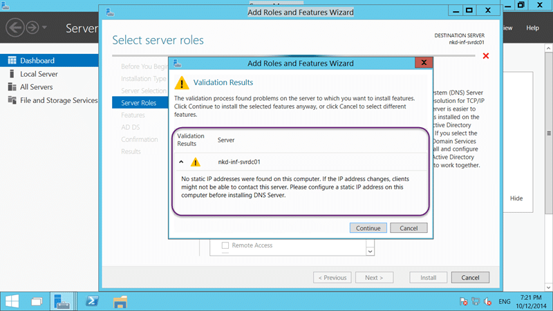The width and height of the screenshot is (553, 311).
Task: Click the All Servers icon in sidebar
Action: point(12,87)
